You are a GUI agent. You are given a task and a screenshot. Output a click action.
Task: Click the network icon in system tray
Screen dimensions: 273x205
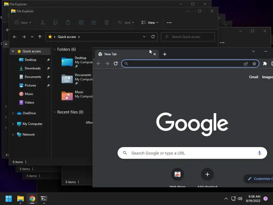233,199
